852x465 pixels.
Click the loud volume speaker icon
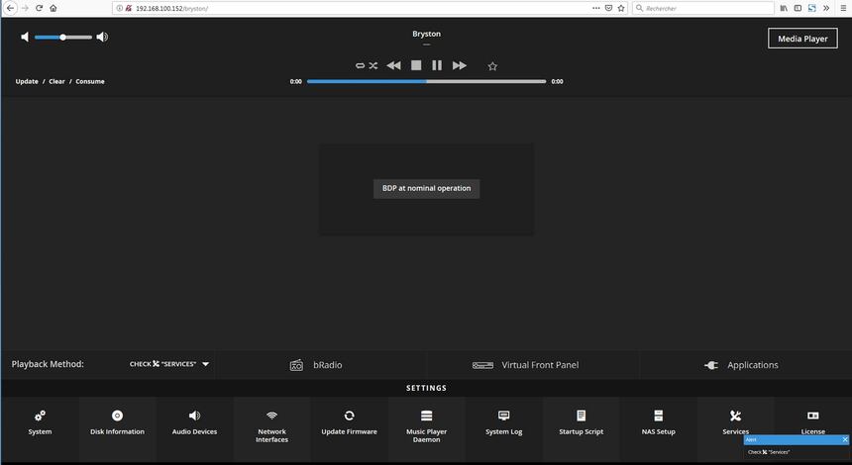pyautogui.click(x=102, y=37)
